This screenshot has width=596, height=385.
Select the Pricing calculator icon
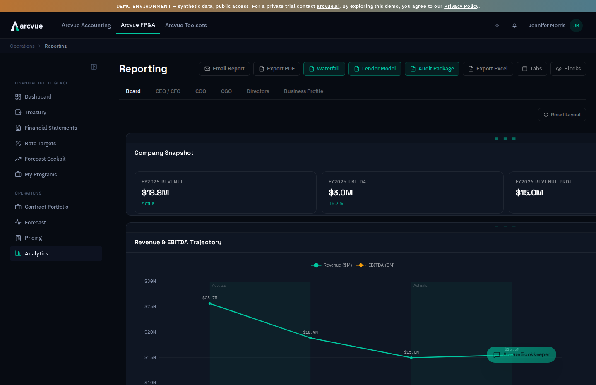pyautogui.click(x=18, y=238)
